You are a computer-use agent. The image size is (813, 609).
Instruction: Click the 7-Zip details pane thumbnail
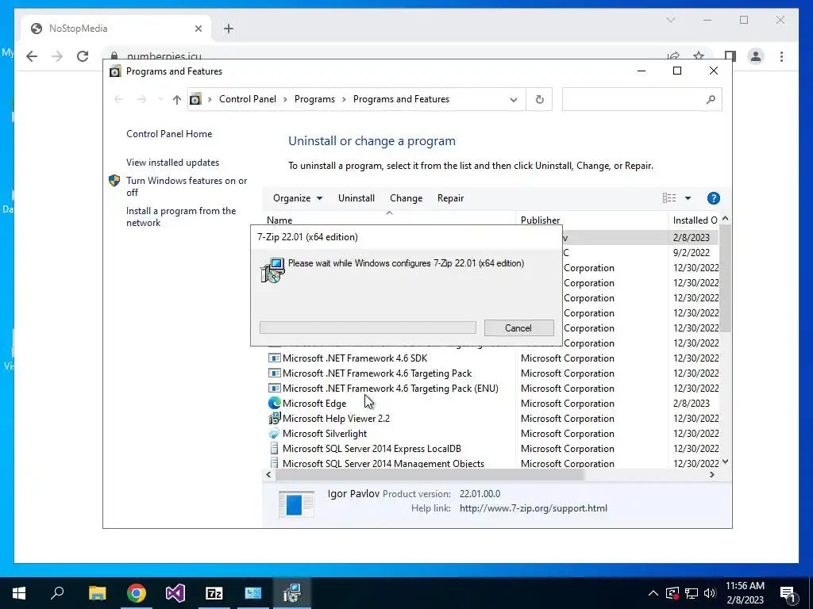297,504
